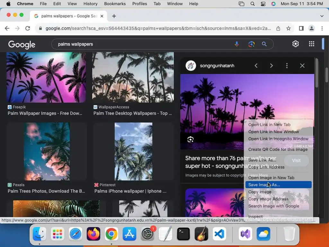Open the Freepik pink palm thumbnail
This screenshot has width=329, height=247.
coord(46,77)
